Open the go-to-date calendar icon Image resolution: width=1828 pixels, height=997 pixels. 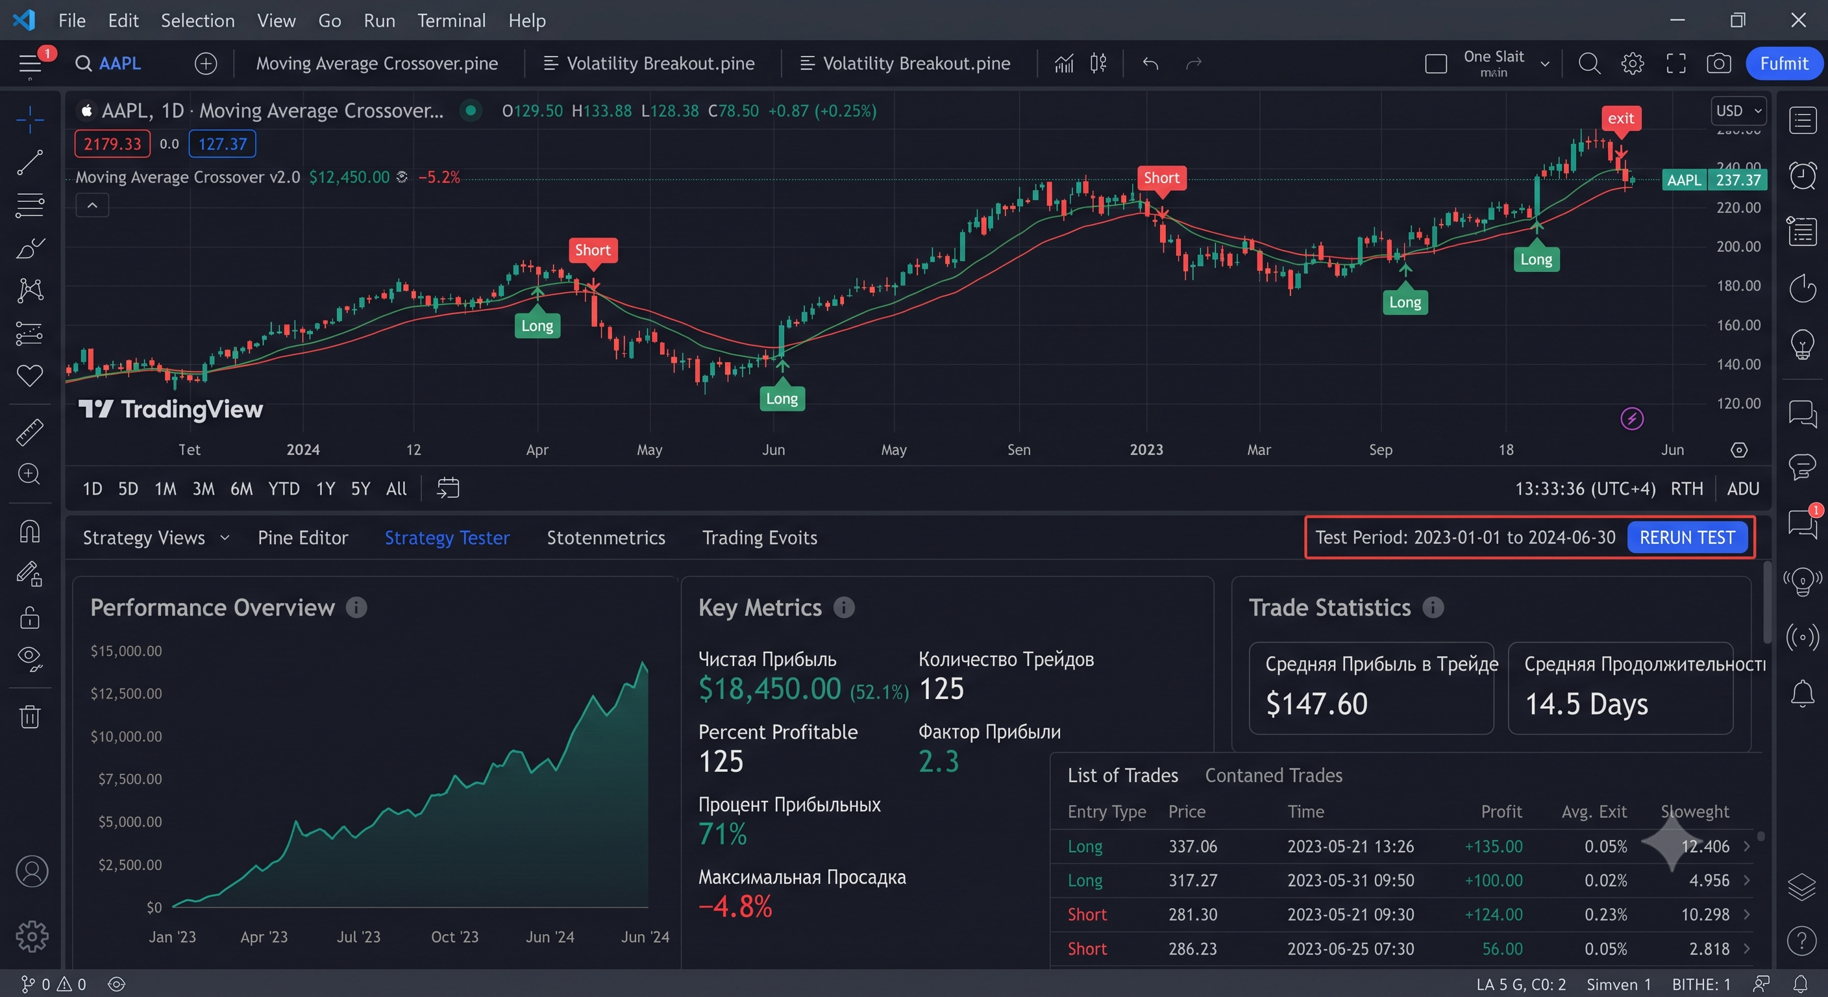448,488
